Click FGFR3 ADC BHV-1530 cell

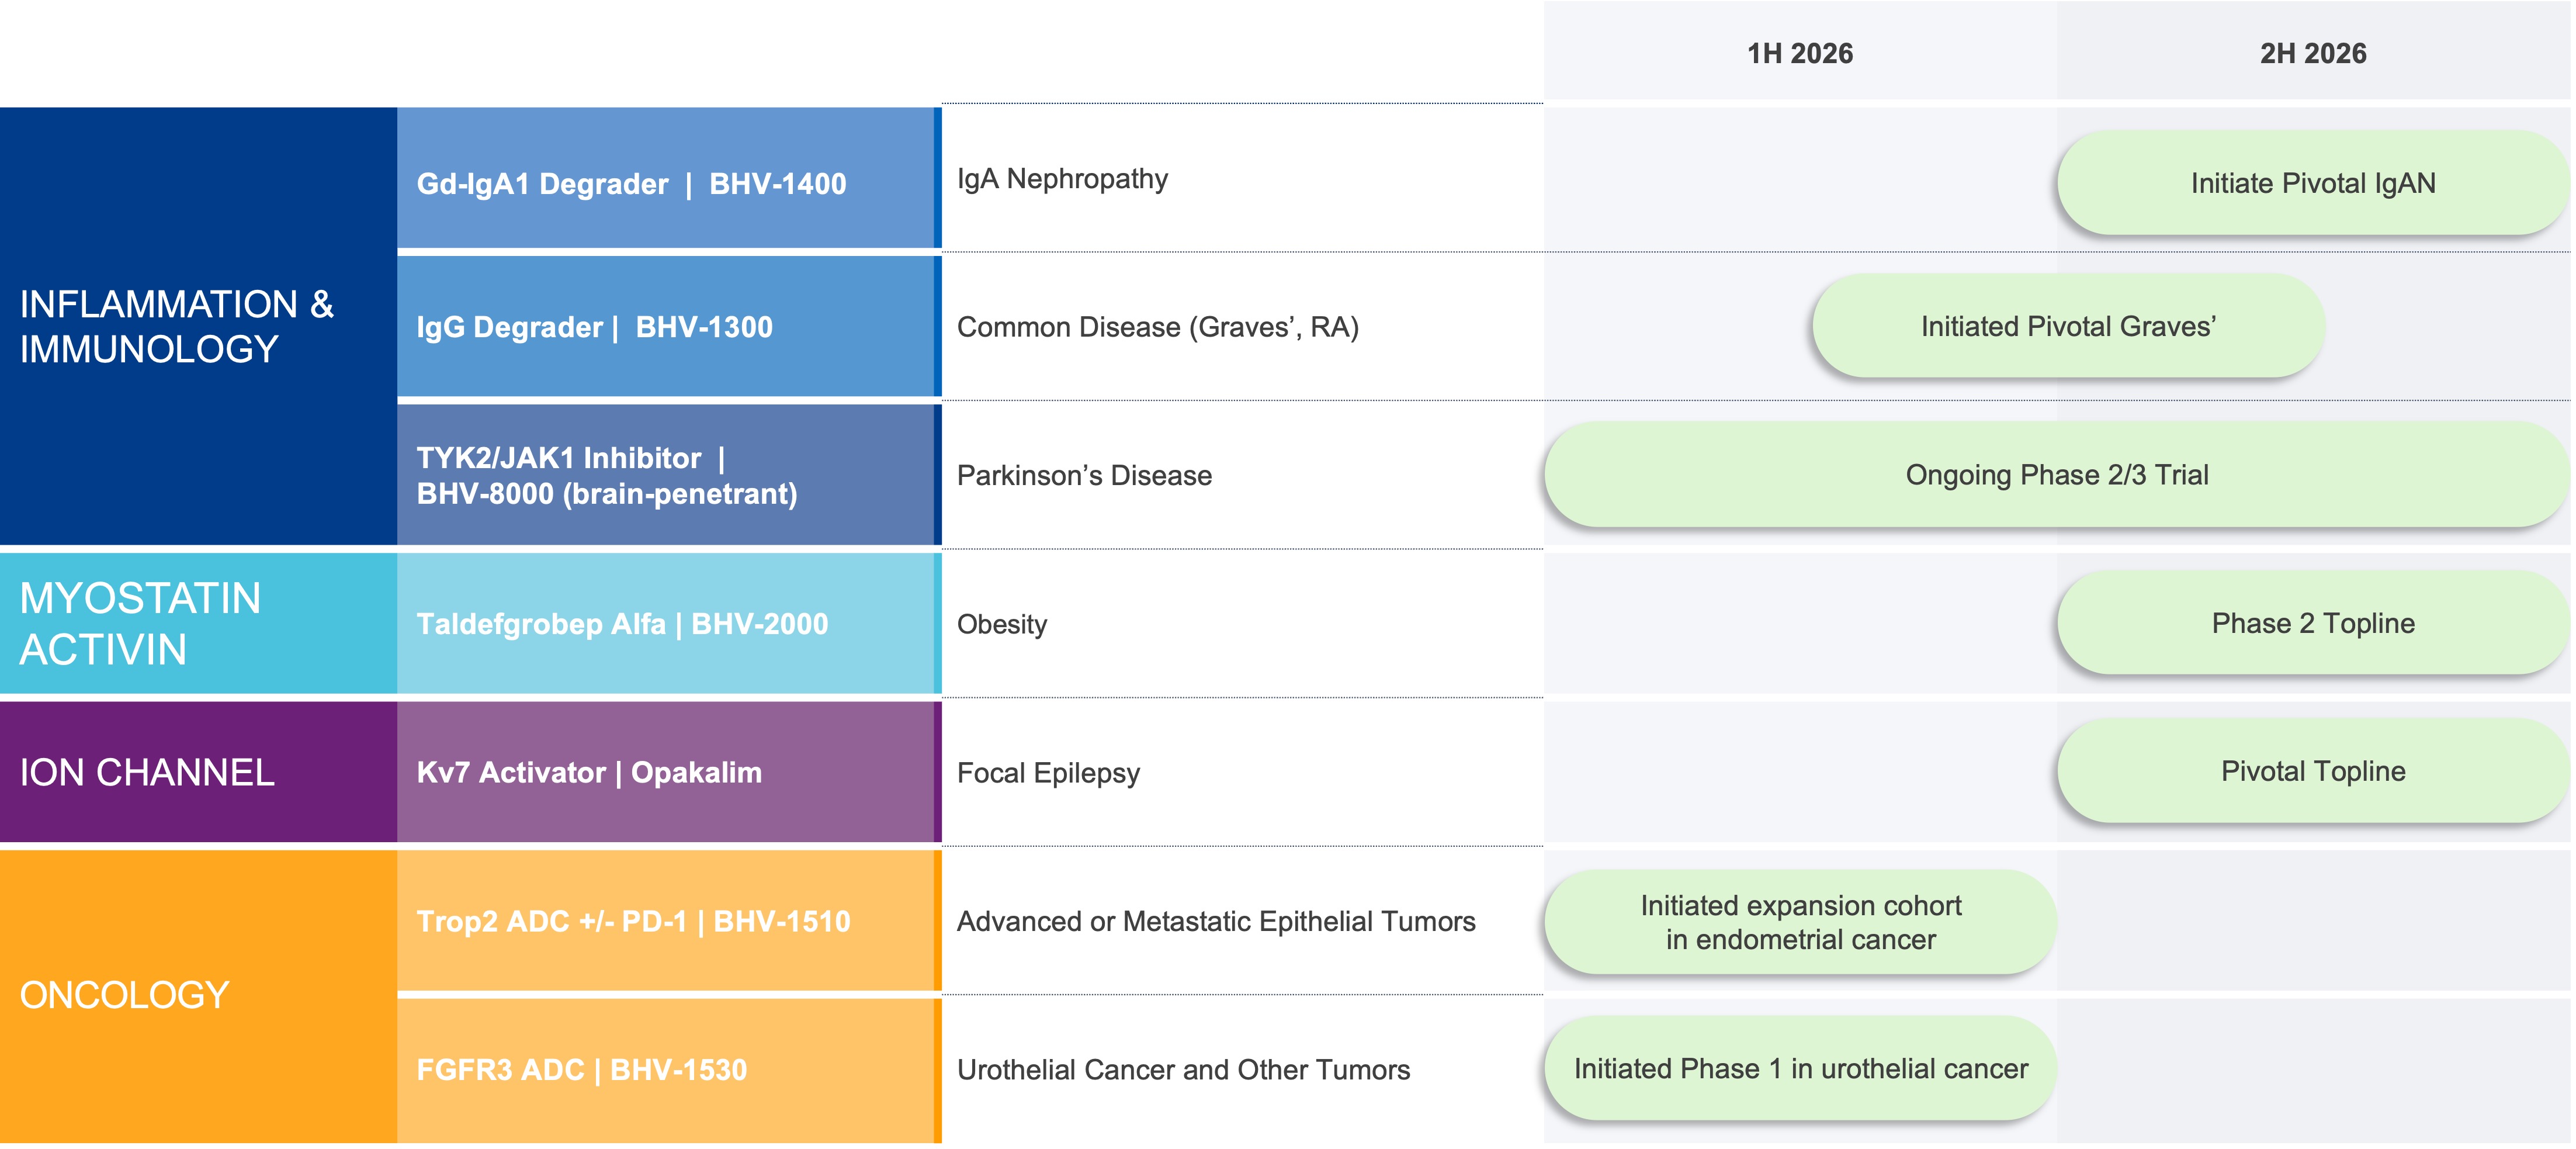[669, 1070]
